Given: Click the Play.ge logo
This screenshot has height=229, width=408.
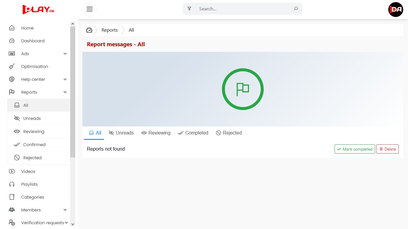Looking at the screenshot, I should 38,10.
